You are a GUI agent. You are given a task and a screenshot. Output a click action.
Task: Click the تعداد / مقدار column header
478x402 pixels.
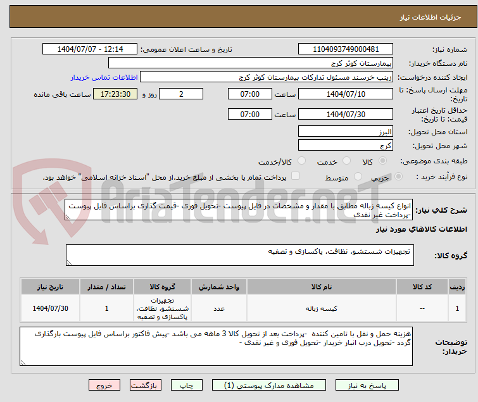tap(106, 287)
